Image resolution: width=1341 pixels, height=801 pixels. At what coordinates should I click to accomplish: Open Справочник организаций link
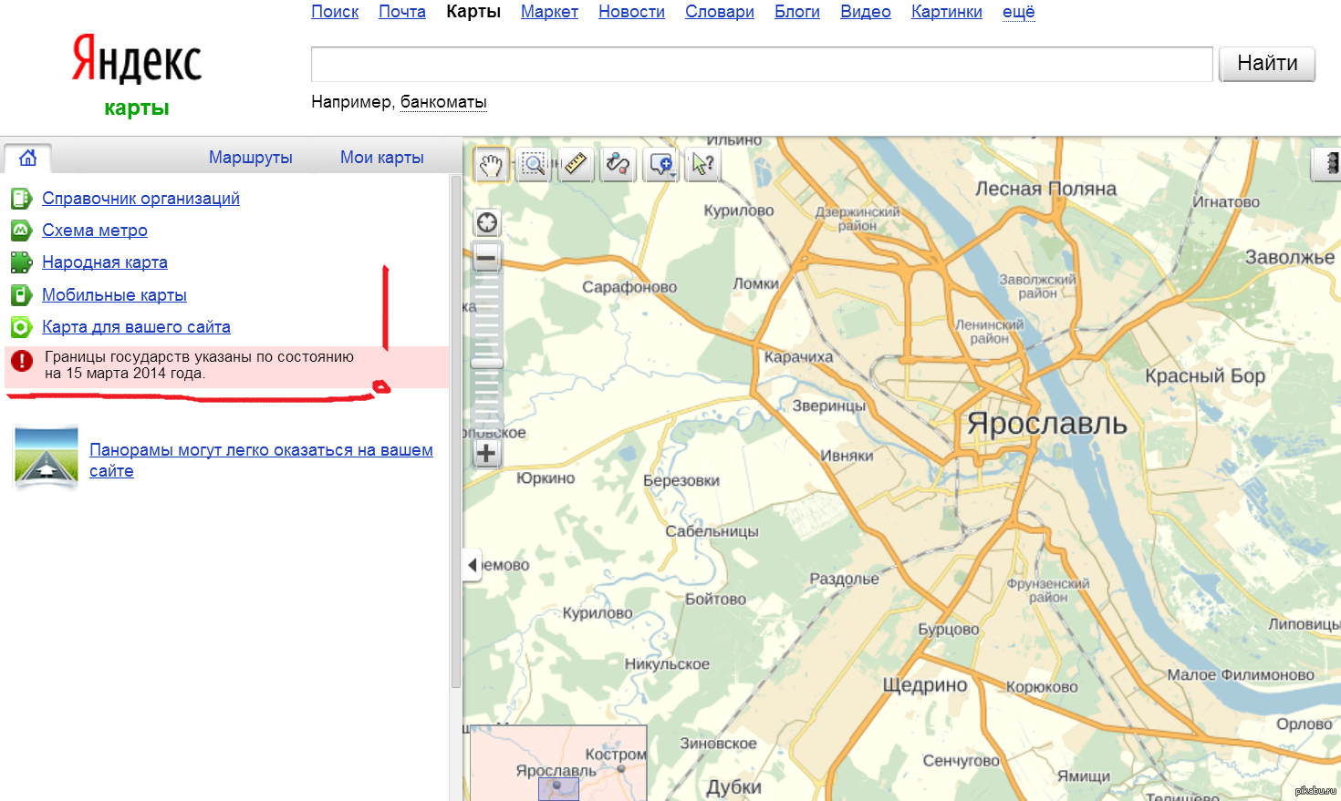[x=140, y=199]
